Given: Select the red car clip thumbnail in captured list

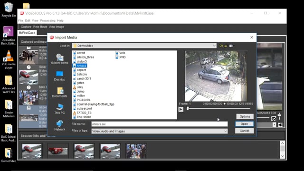Looking at the screenshot, I should point(28,77).
